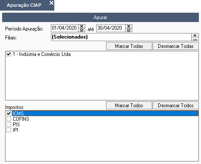Close the Apuração CIAP tab

point(51,3)
